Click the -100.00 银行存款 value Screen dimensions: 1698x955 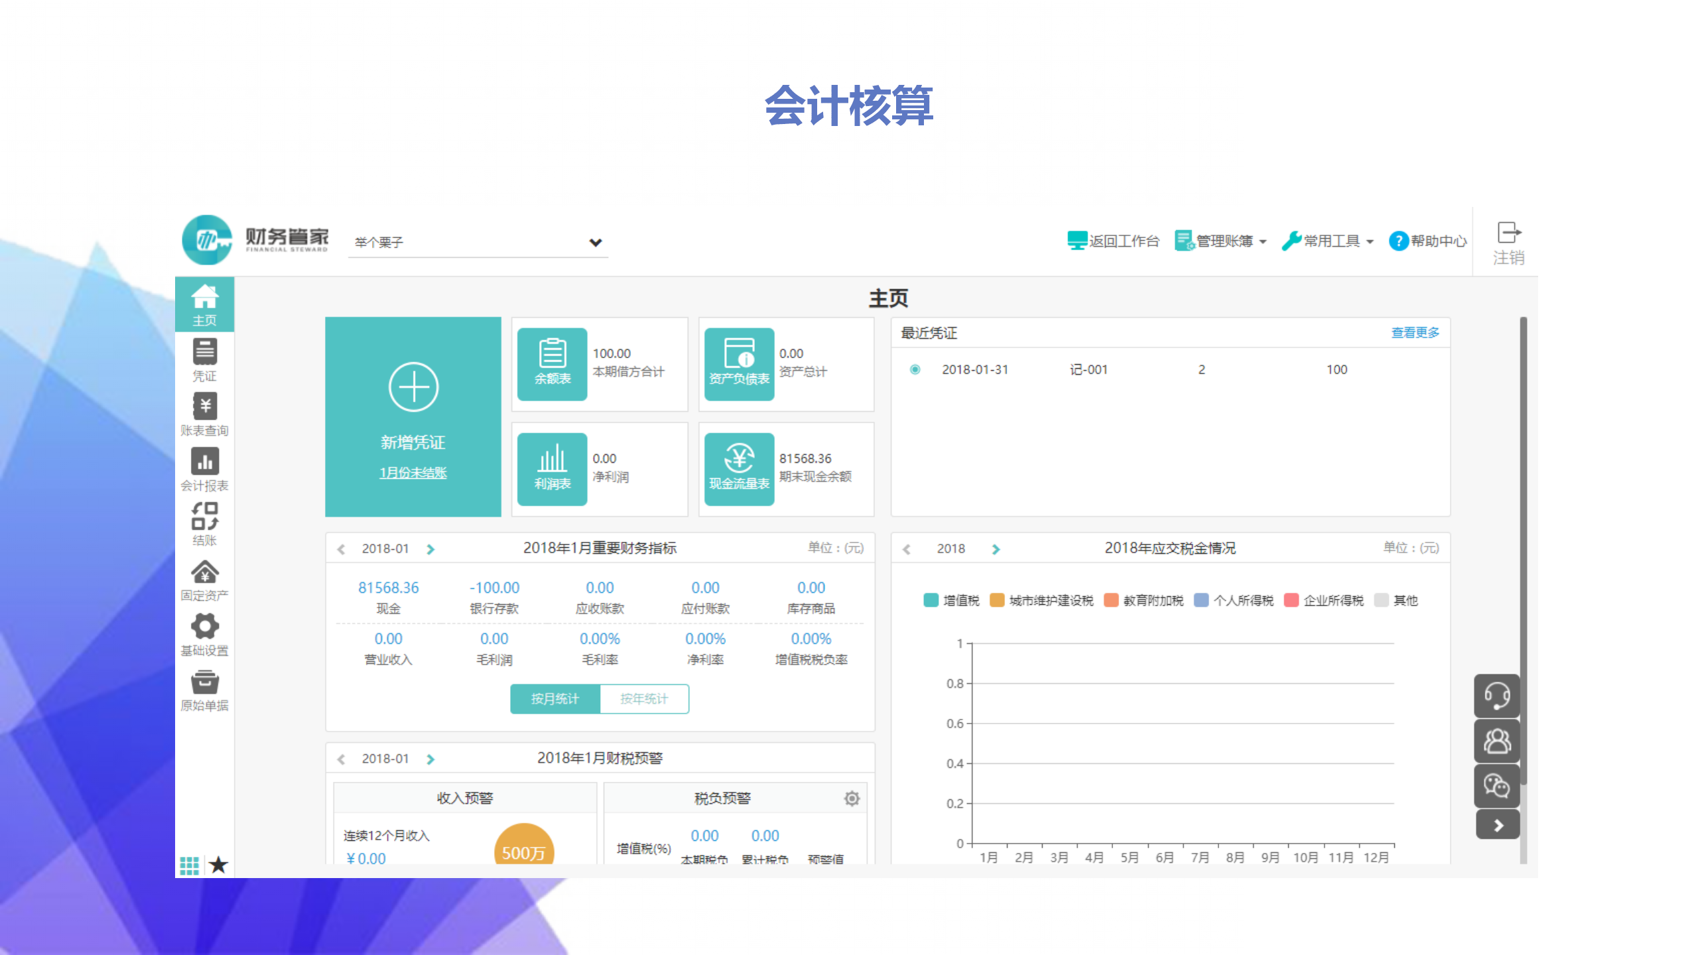click(x=494, y=588)
